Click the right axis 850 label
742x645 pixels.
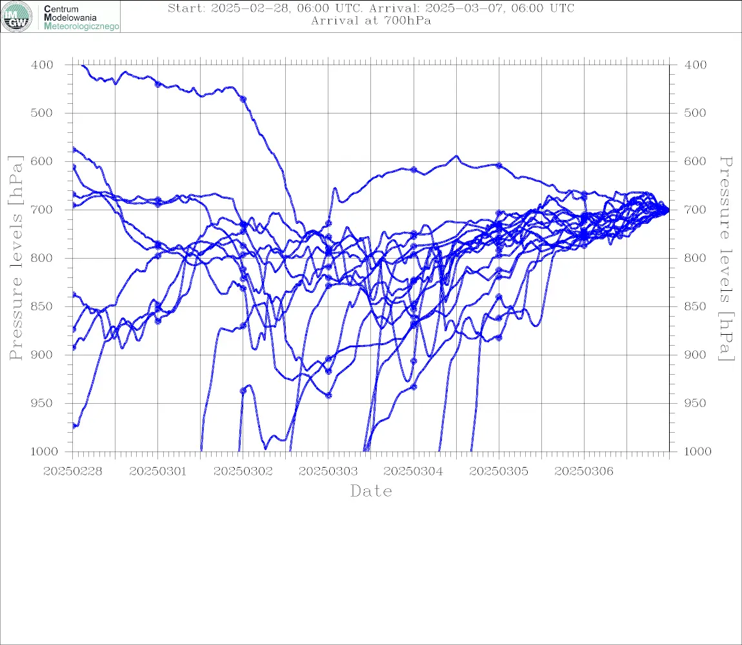(696, 306)
